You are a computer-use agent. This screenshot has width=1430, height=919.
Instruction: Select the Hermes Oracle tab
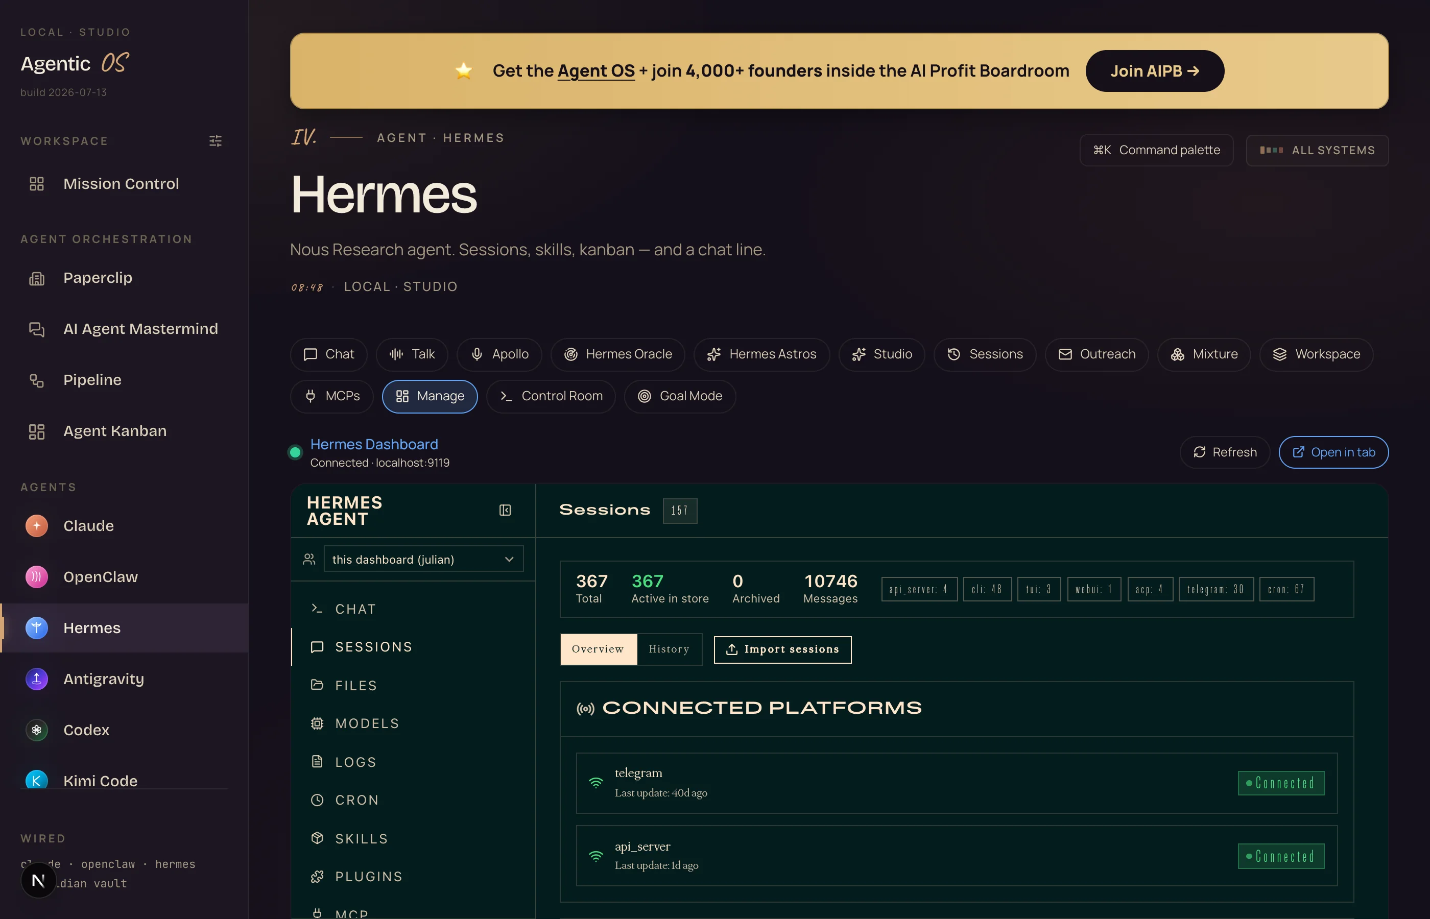click(x=618, y=354)
